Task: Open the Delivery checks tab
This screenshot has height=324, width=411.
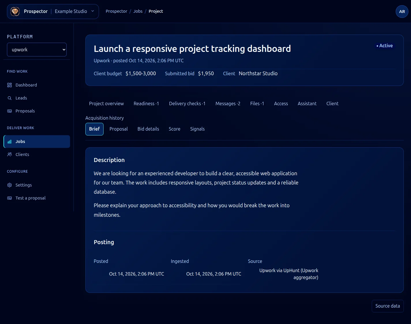Action: point(187,103)
